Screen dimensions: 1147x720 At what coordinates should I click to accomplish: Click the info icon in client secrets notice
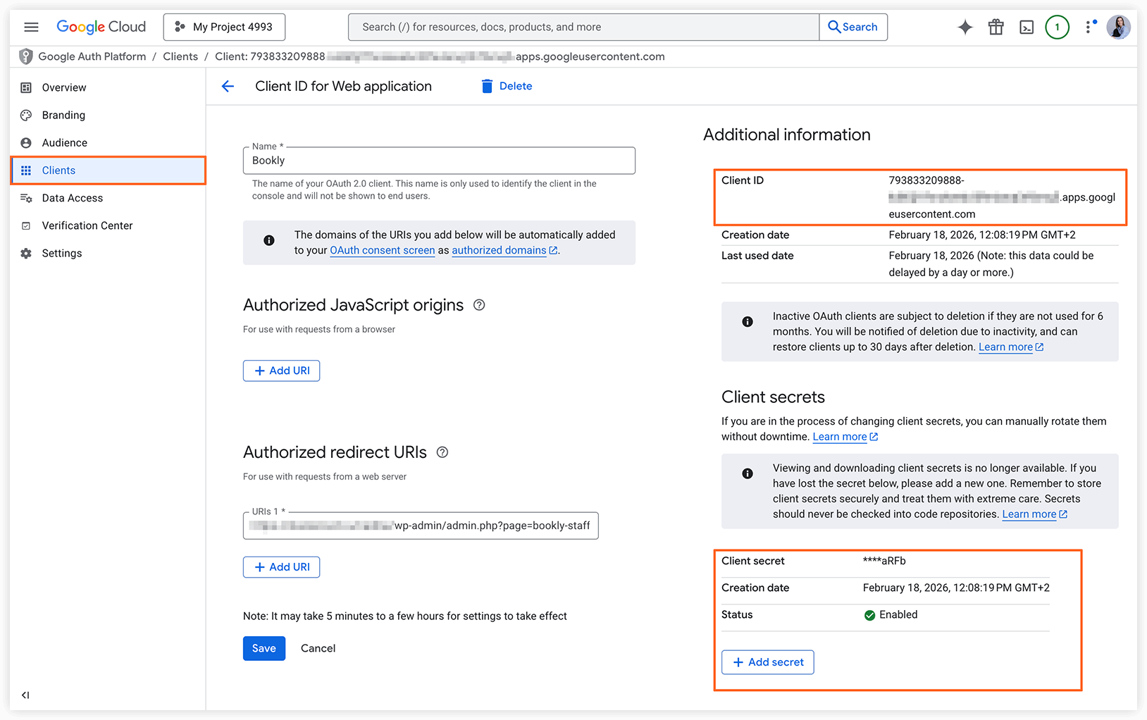point(748,473)
